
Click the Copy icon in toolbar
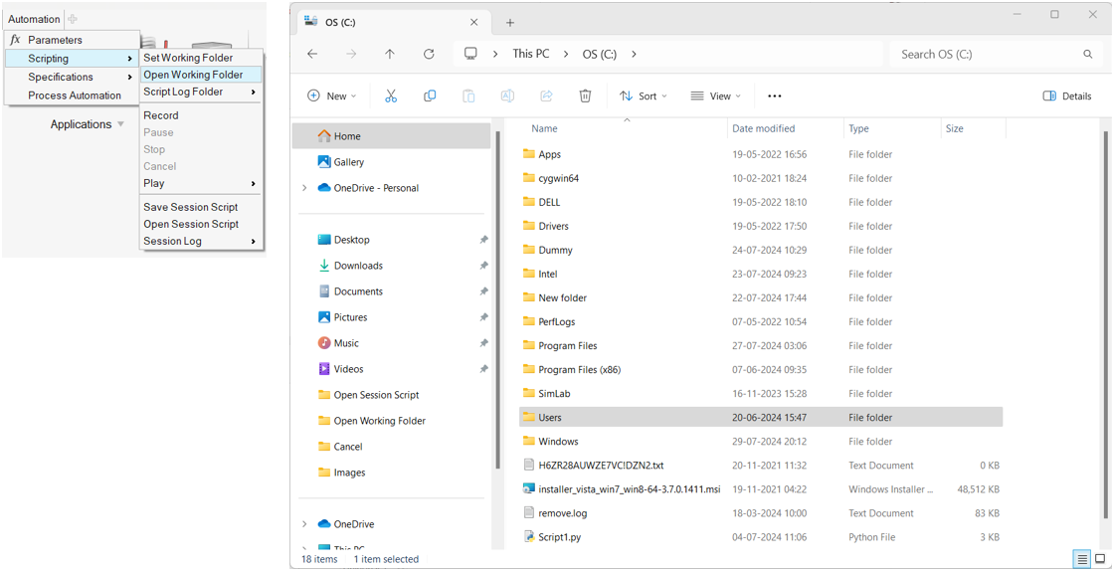pyautogui.click(x=430, y=95)
